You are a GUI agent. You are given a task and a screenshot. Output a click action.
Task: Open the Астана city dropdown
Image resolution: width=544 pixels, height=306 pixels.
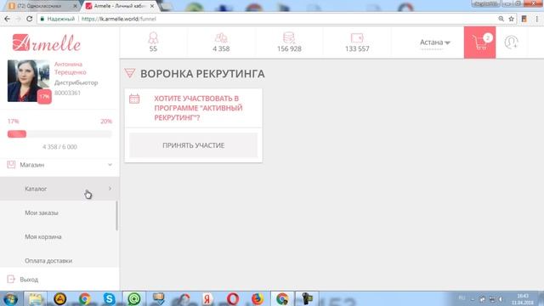(434, 42)
